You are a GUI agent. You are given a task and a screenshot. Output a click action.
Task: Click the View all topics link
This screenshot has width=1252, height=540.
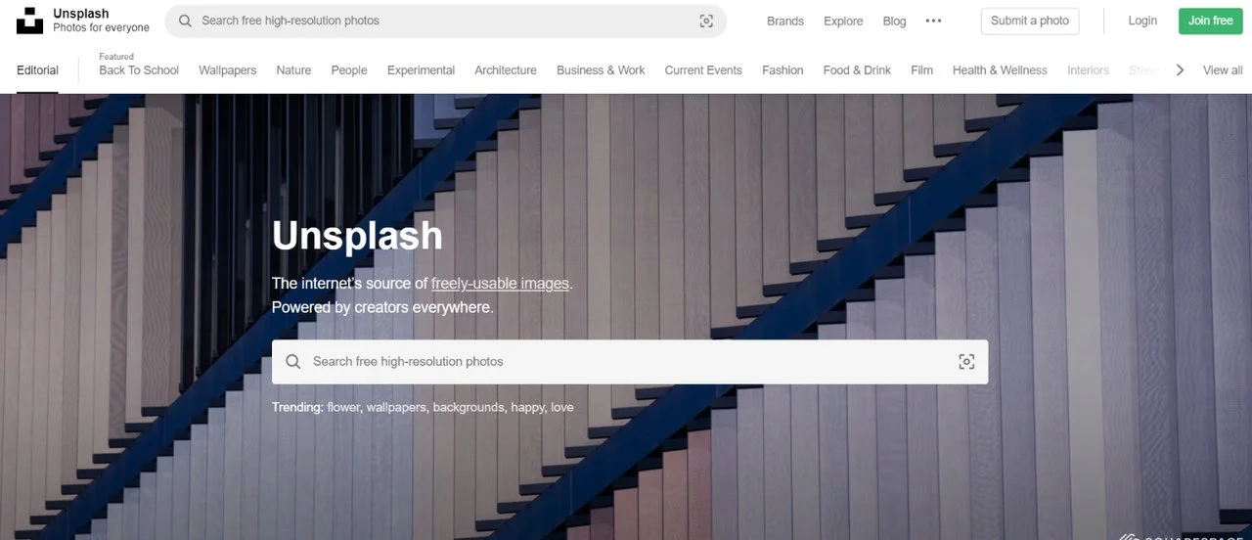1223,70
